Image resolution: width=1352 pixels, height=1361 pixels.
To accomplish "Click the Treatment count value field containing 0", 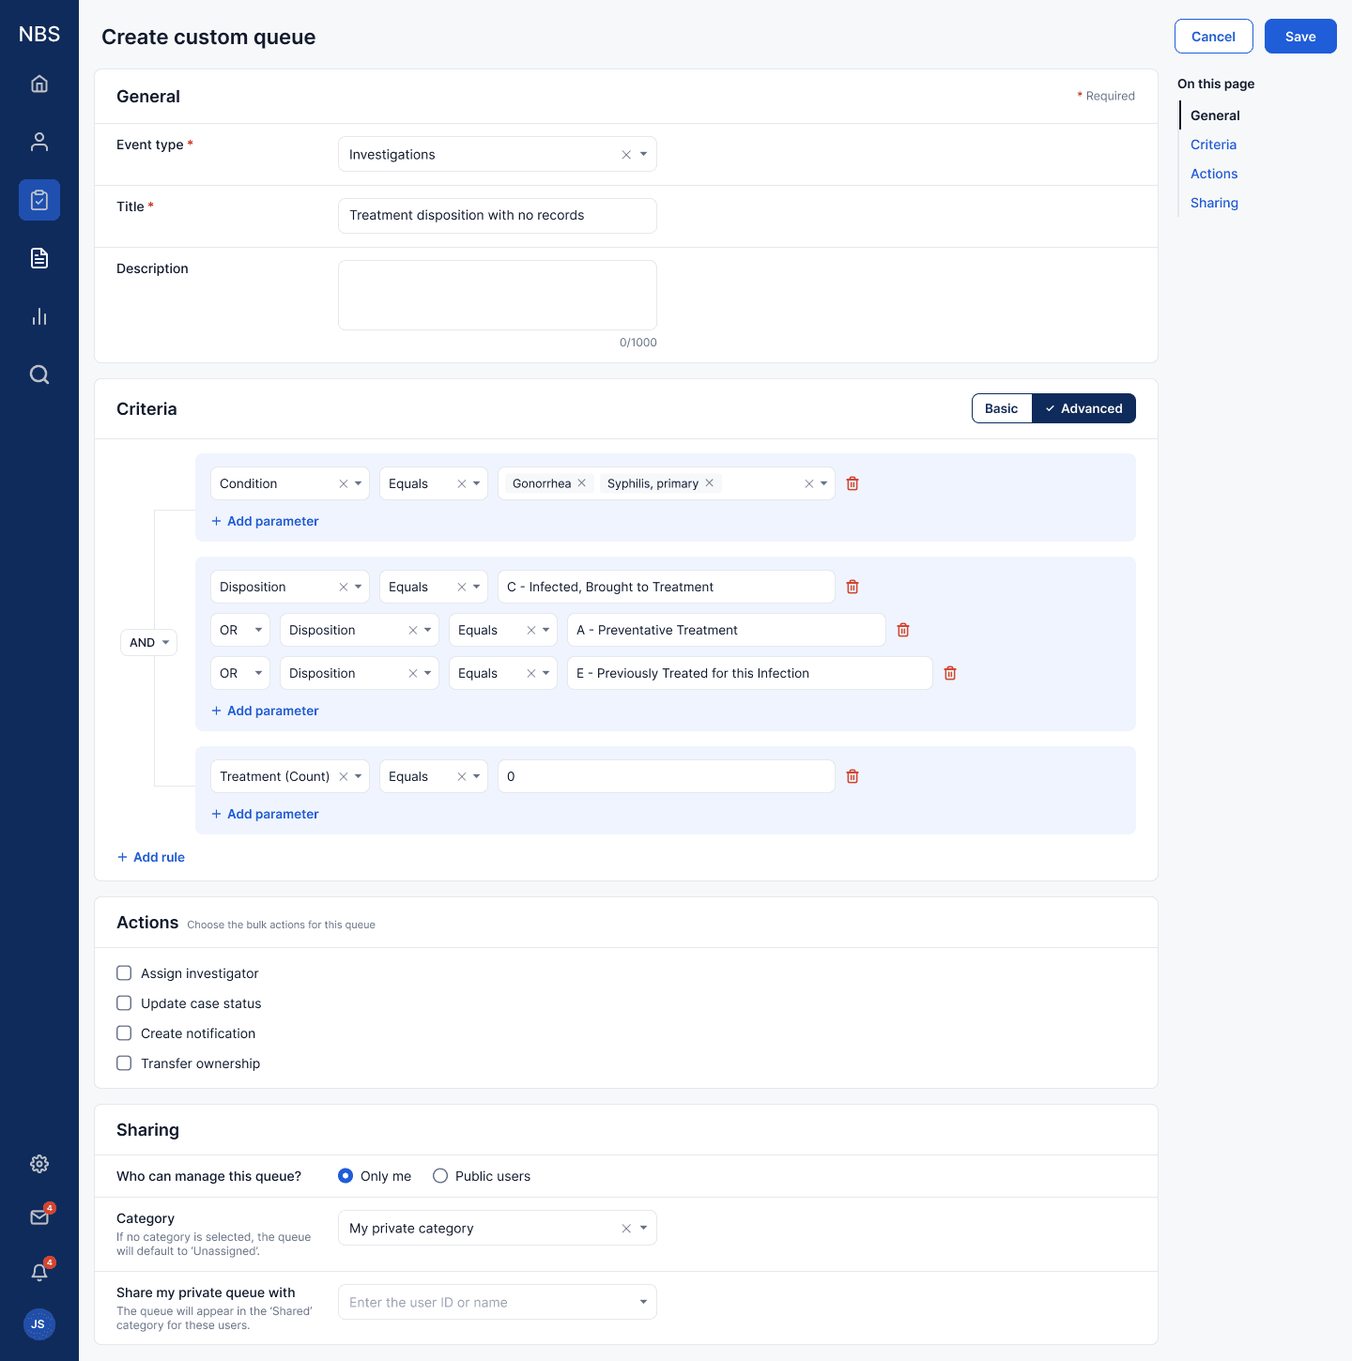I will point(667,776).
